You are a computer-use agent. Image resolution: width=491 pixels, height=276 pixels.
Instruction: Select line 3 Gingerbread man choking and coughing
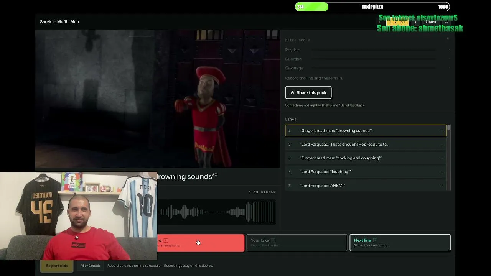(x=366, y=158)
